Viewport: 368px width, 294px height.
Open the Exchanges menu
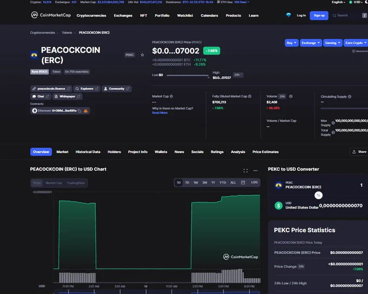123,16
